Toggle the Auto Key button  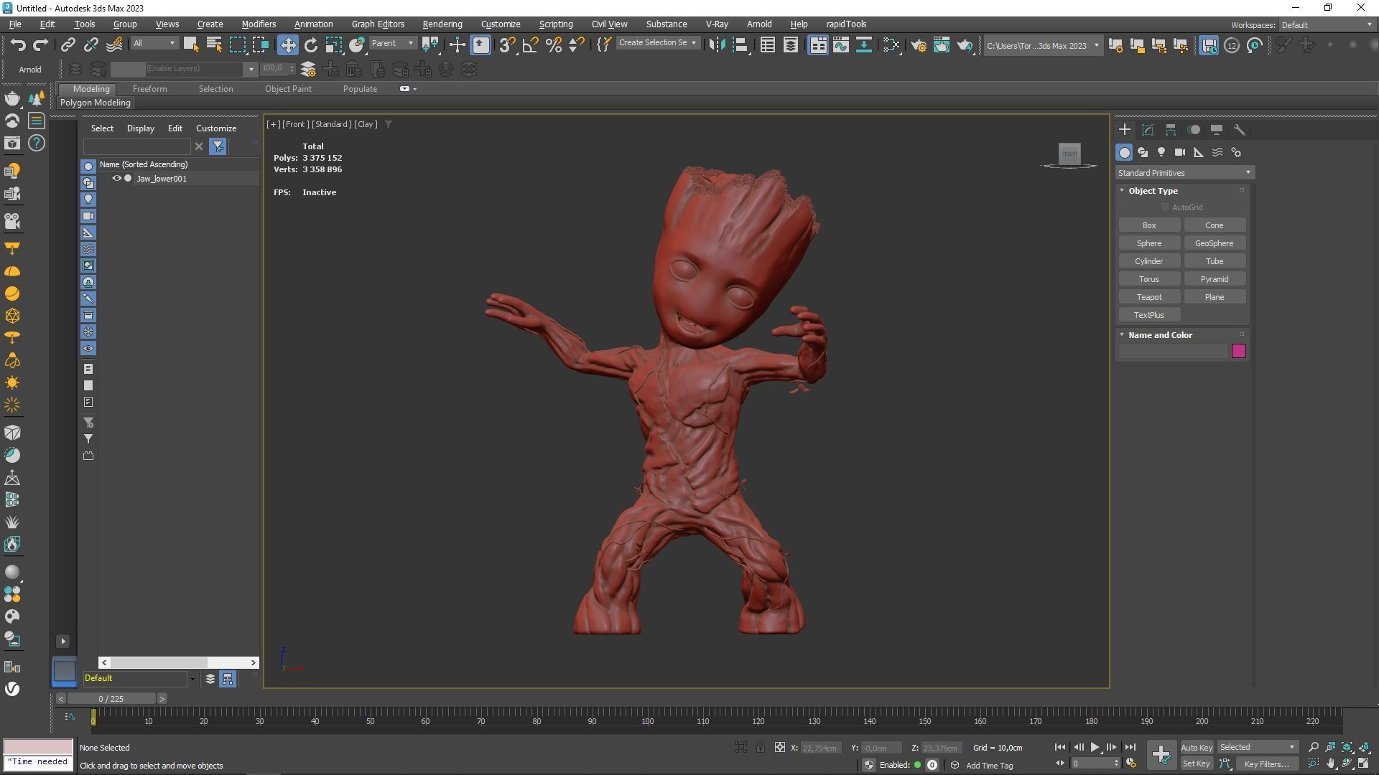1197,748
